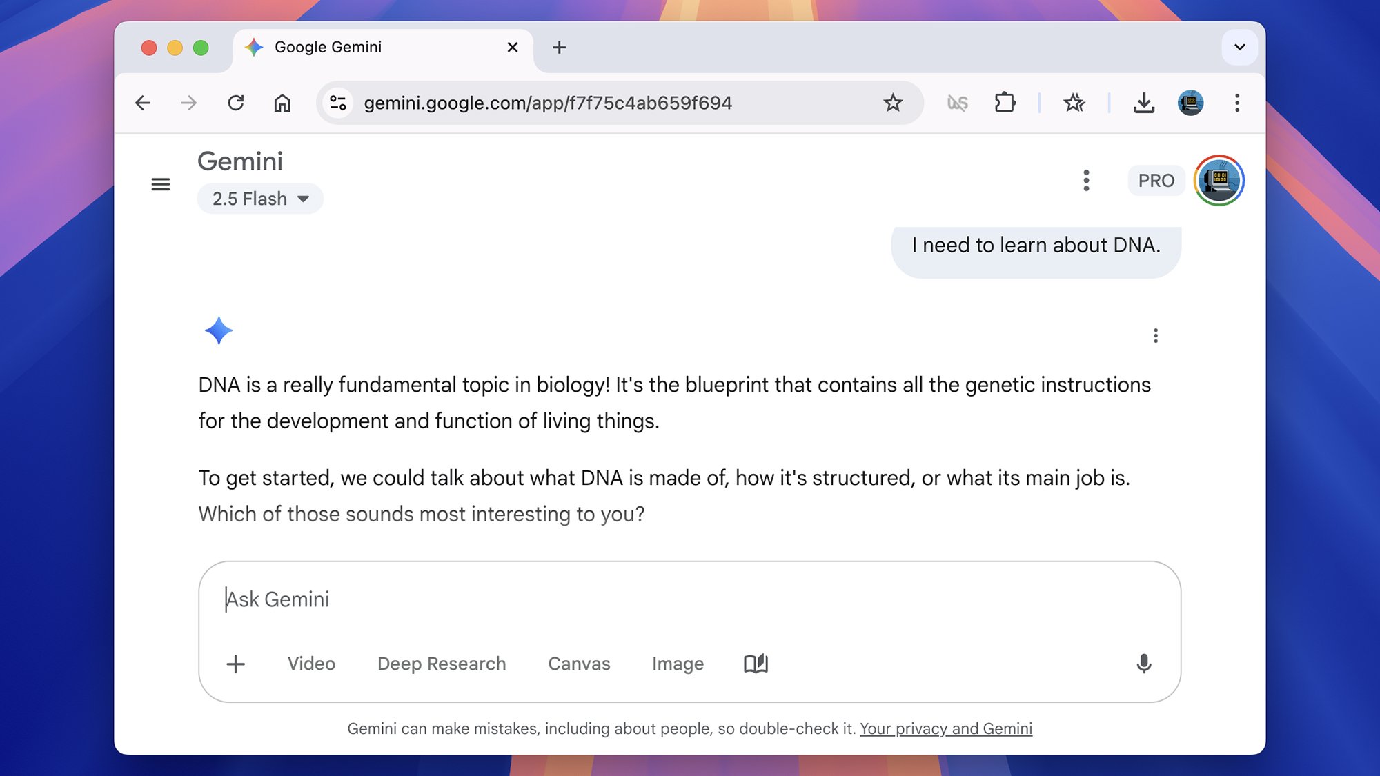Image resolution: width=1380 pixels, height=776 pixels.
Task: Click the plus icon to add files
Action: pyautogui.click(x=235, y=664)
